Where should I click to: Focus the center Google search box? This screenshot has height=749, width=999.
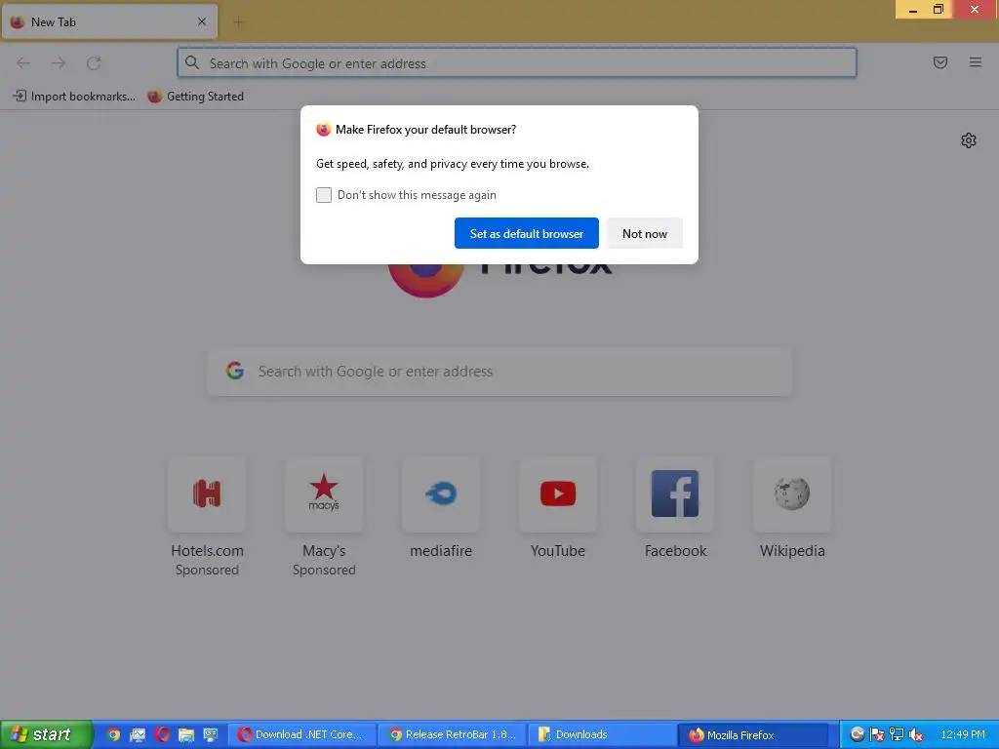pyautogui.click(x=499, y=372)
